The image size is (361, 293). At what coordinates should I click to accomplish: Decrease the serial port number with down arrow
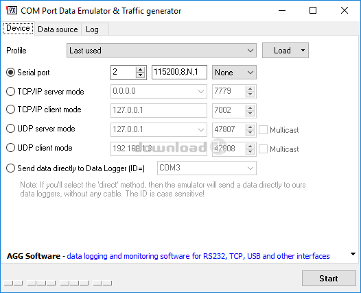click(140, 75)
